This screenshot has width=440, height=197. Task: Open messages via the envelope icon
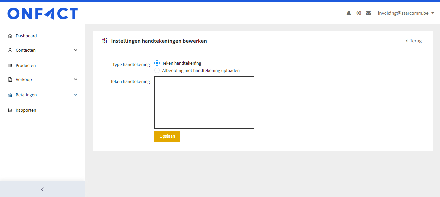coord(368,13)
